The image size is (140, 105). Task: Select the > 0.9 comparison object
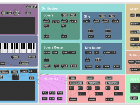(x=60, y=93)
